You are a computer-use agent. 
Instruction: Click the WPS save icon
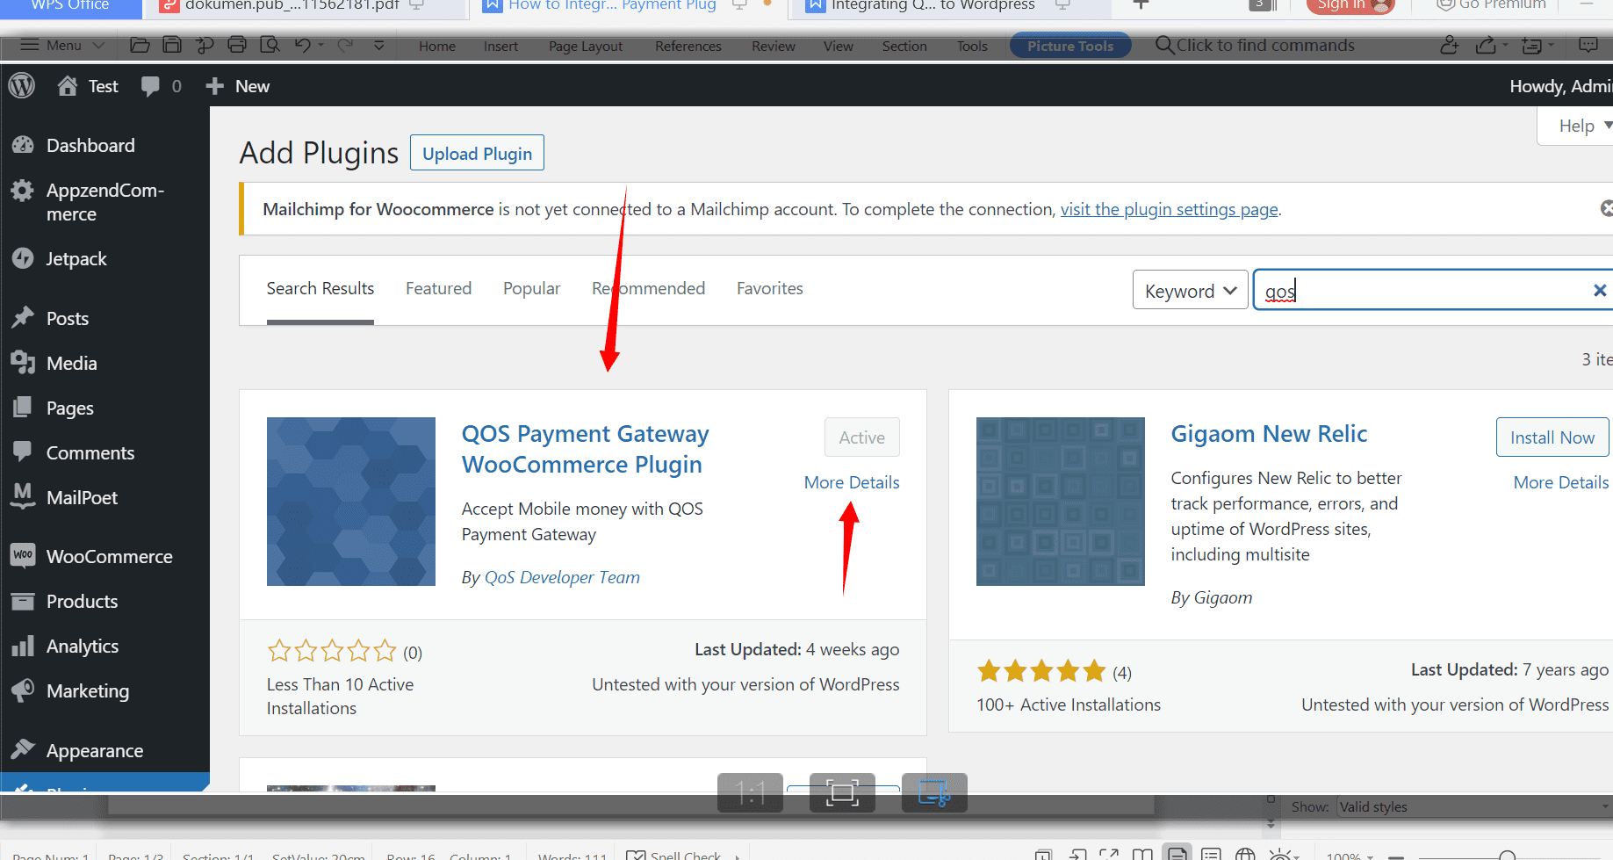pos(172,46)
